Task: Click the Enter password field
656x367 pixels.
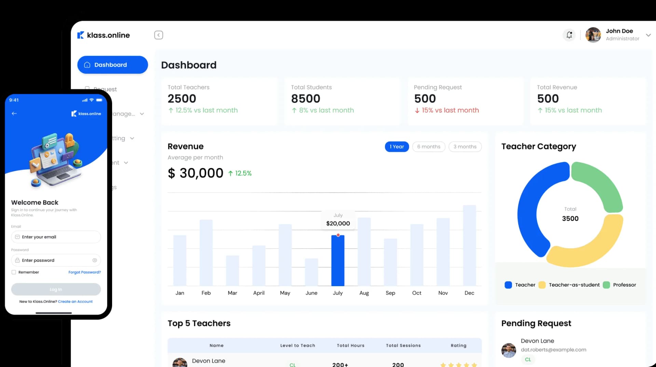Action: [56, 260]
